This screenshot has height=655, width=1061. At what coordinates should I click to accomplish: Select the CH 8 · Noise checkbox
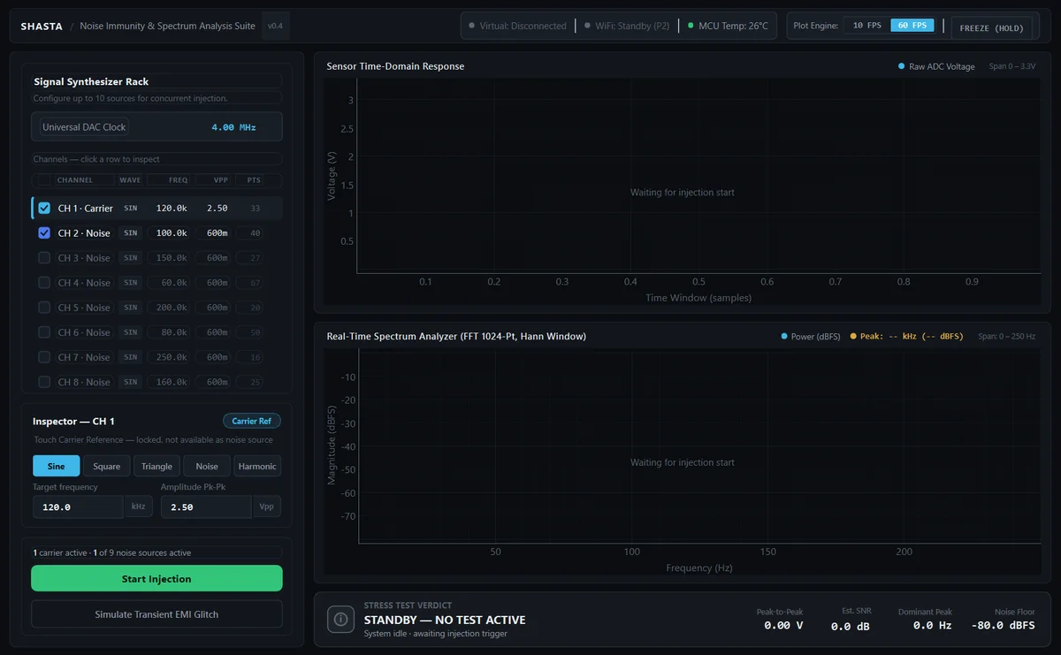pyautogui.click(x=44, y=382)
